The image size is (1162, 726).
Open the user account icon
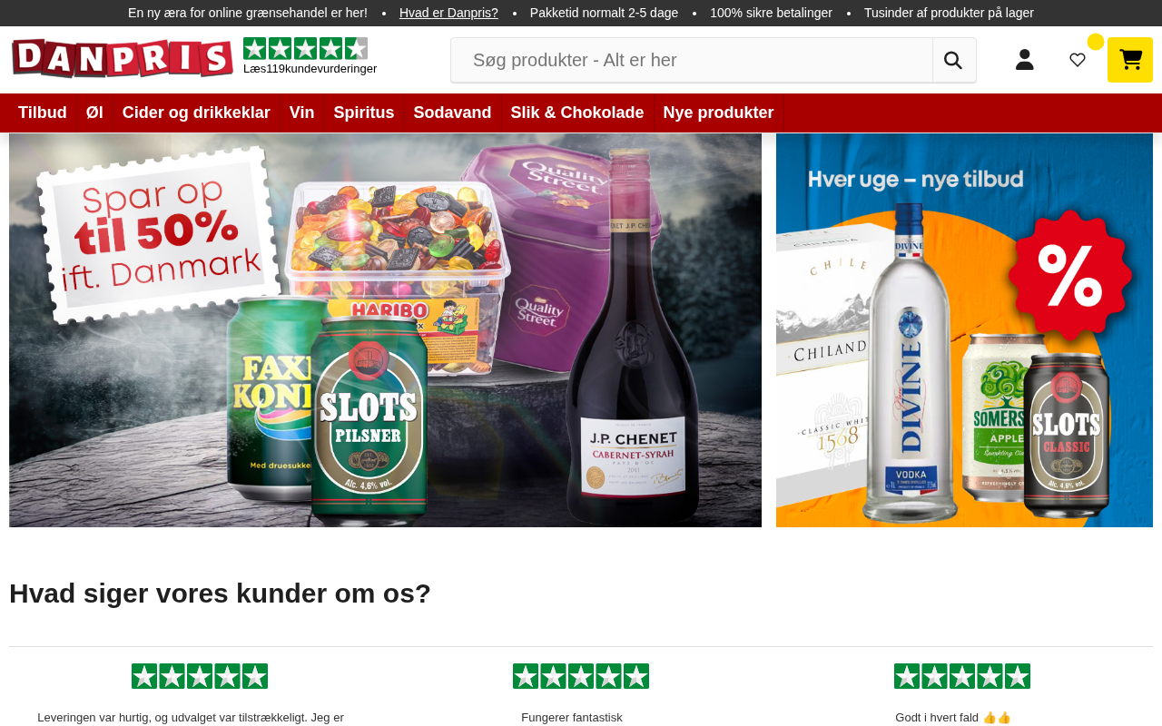coord(1025,60)
